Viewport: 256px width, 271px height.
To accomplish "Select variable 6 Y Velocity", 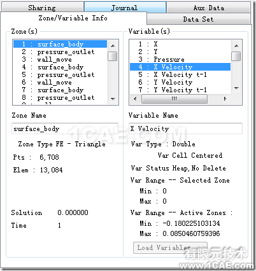I will tap(180, 82).
